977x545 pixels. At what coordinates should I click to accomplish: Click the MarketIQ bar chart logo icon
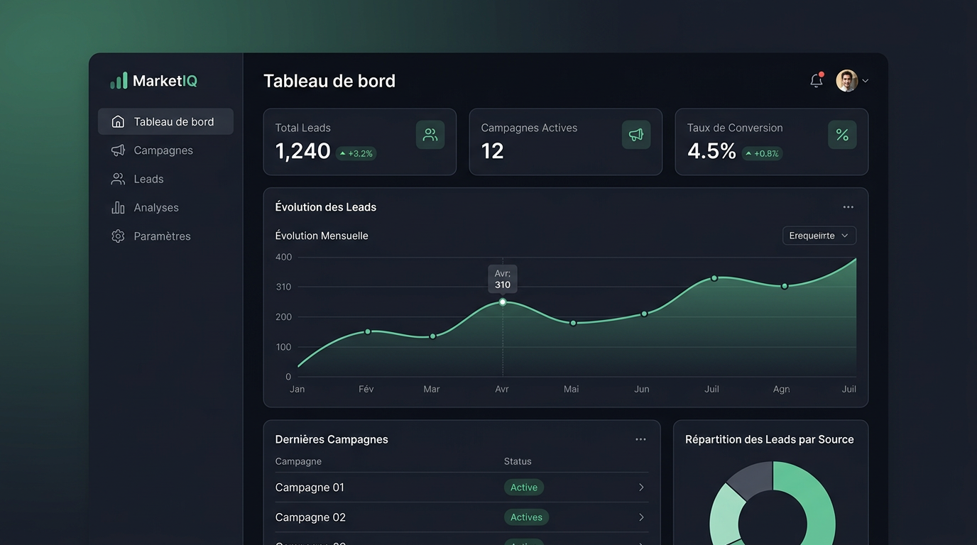tap(119, 80)
